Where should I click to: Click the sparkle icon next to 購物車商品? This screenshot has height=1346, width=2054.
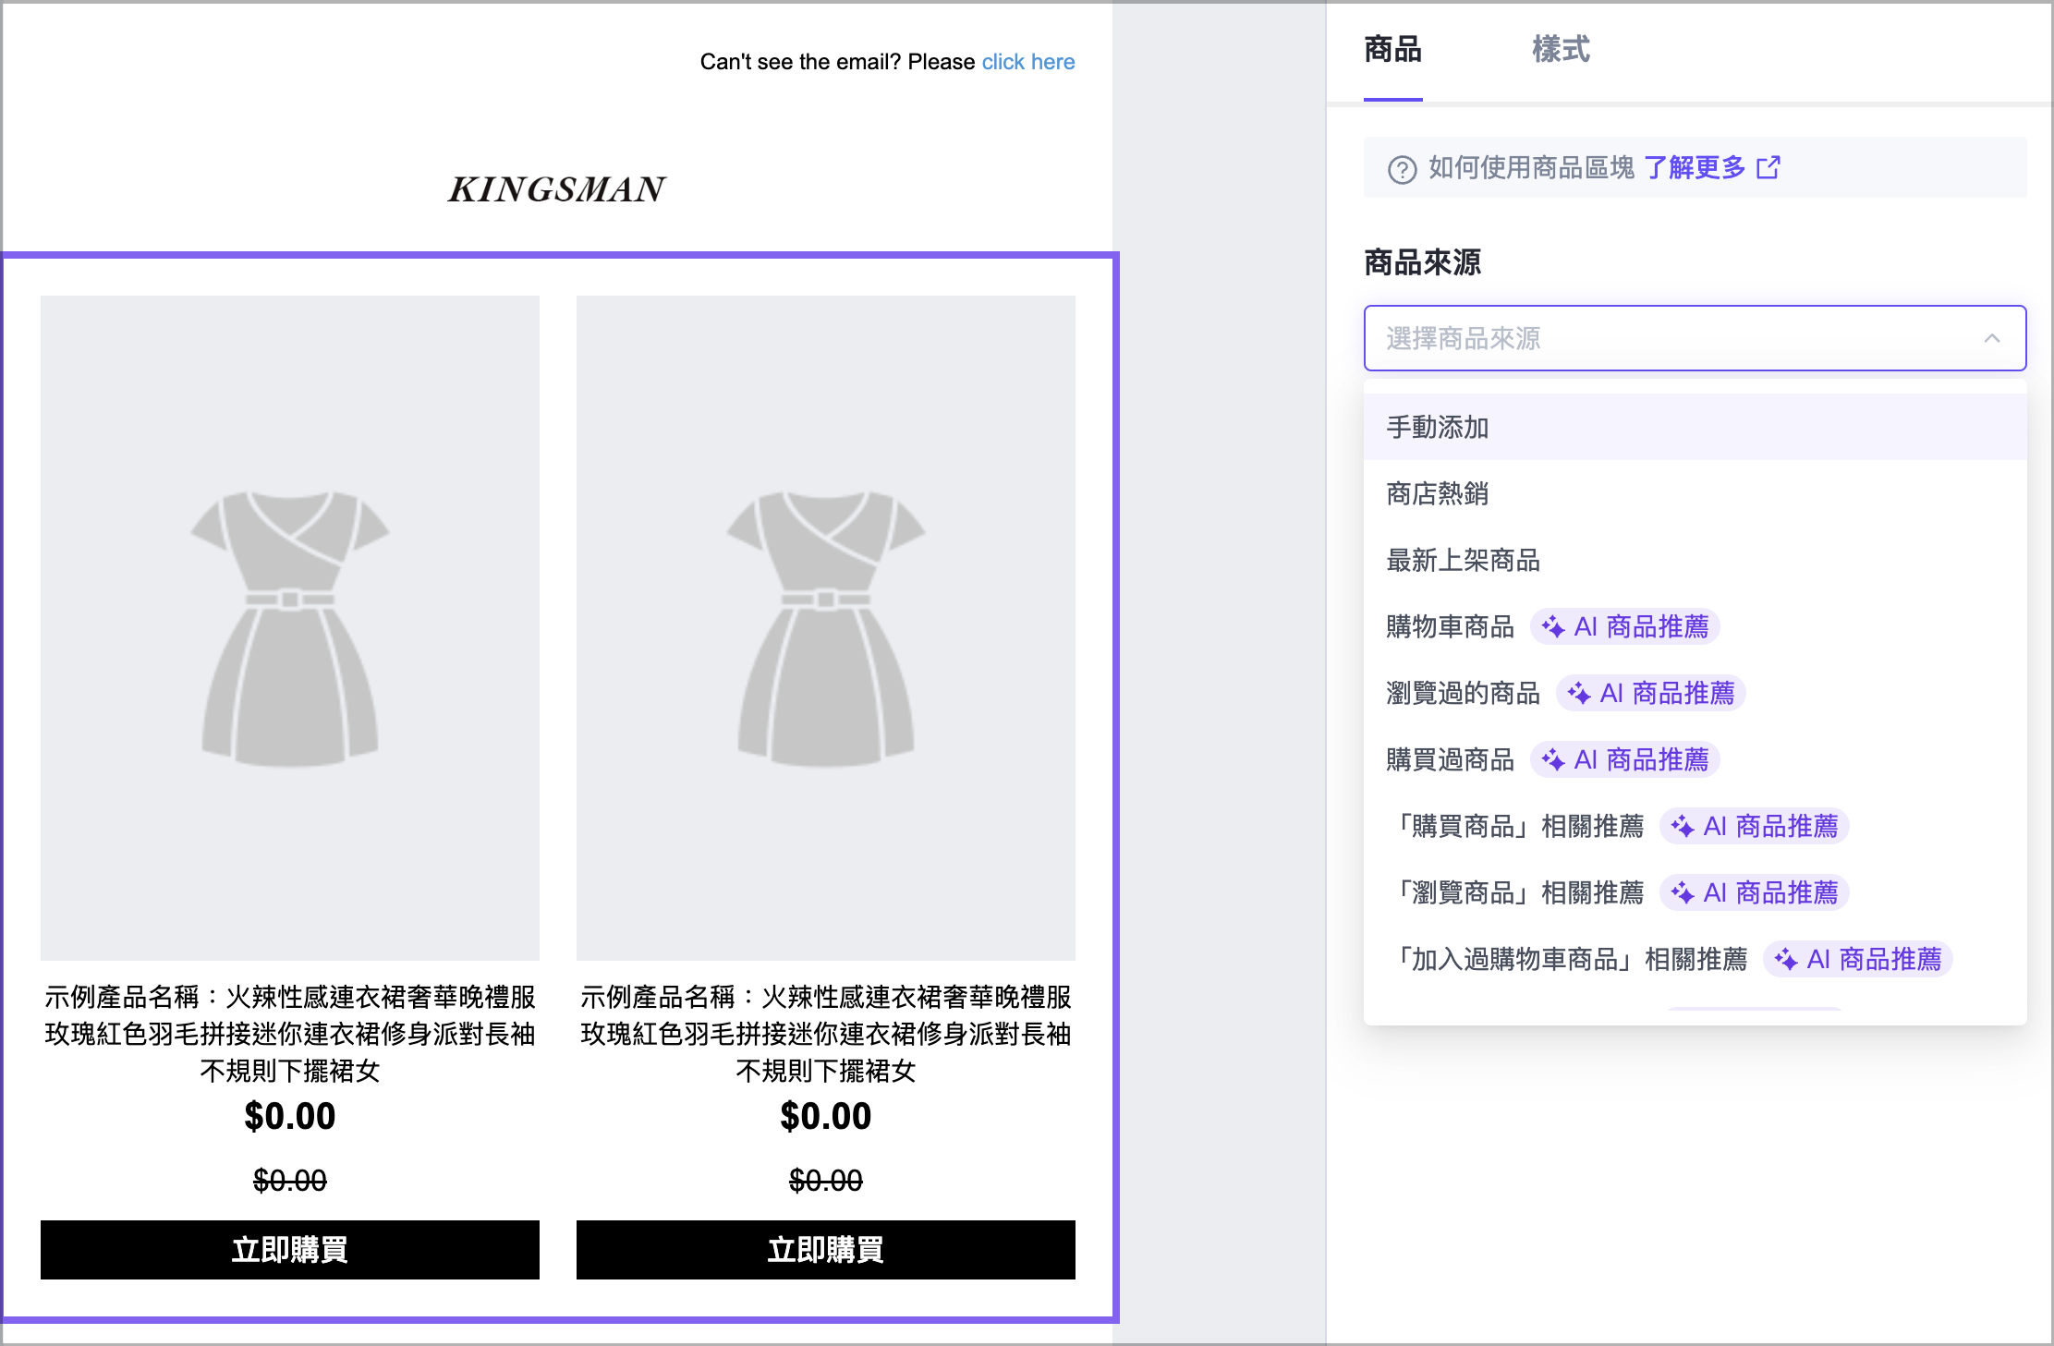tap(1552, 627)
